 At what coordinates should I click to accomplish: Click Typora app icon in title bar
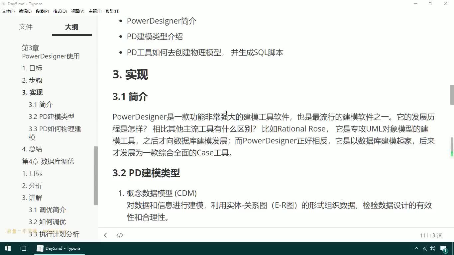4,4
